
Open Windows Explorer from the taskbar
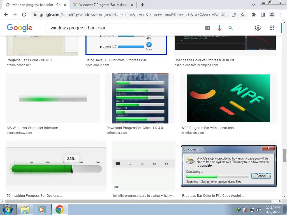[x=25, y=209]
